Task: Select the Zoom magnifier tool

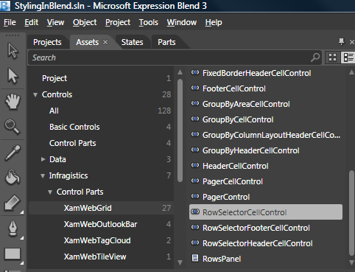Action: pyautogui.click(x=13, y=127)
